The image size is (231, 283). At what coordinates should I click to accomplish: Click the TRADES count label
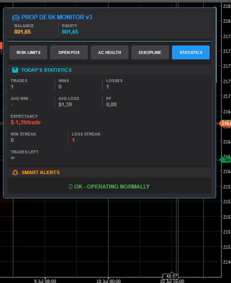19,81
